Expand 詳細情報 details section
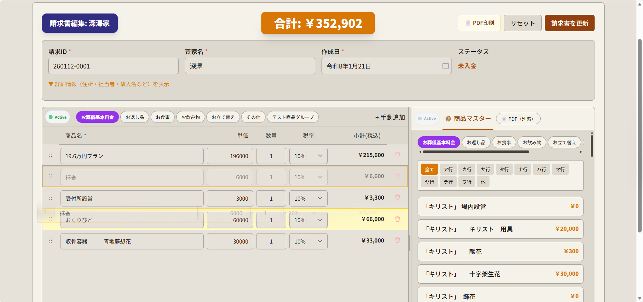The height and width of the screenshot is (302, 643). [109, 84]
